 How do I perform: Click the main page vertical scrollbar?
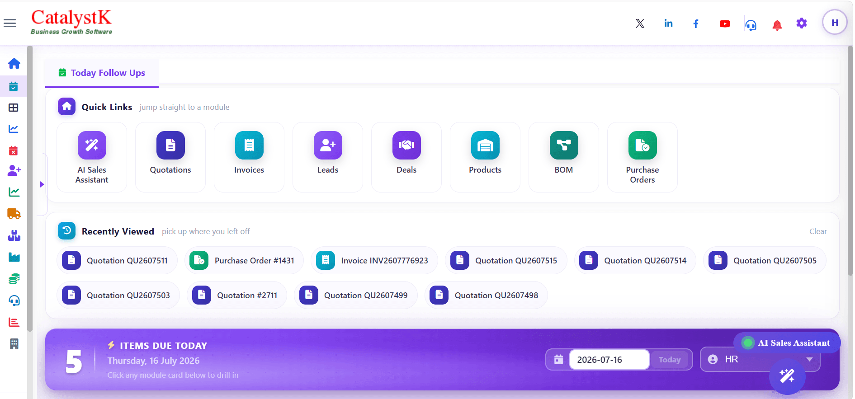point(850,160)
